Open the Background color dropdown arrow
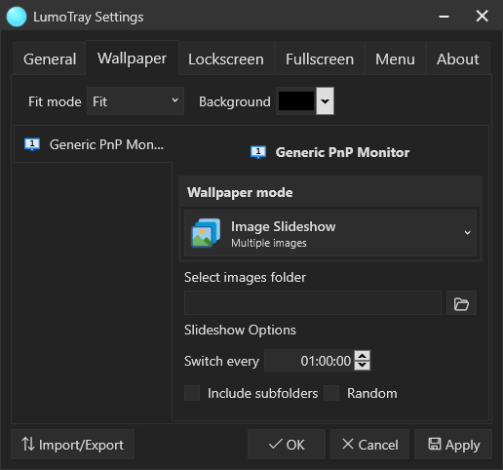The image size is (503, 470). 325,101
